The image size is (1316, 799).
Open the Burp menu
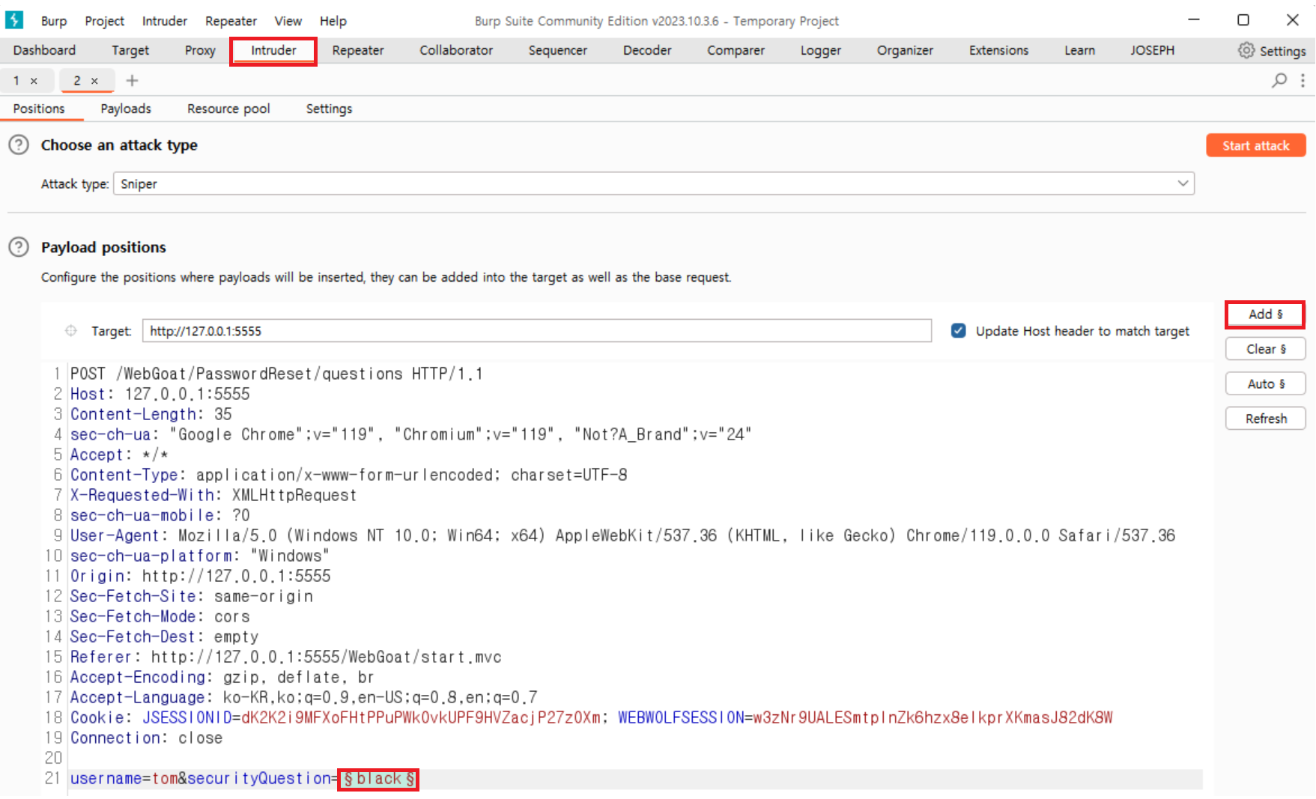click(x=54, y=21)
